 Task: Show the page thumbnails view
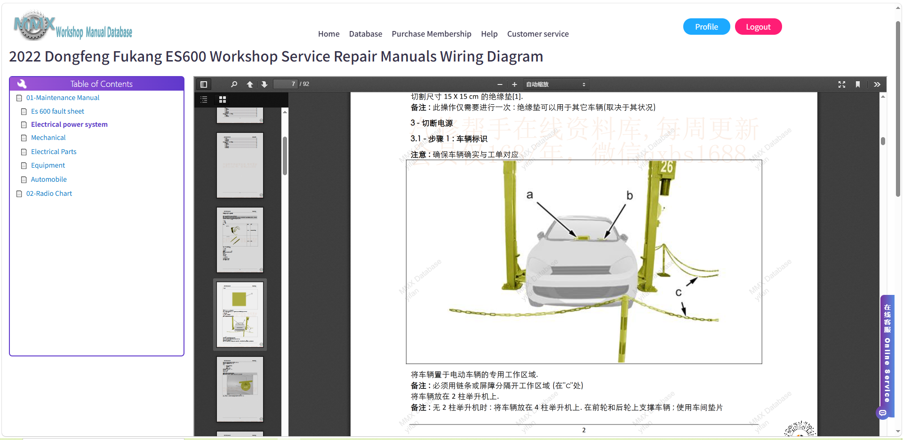coord(223,100)
